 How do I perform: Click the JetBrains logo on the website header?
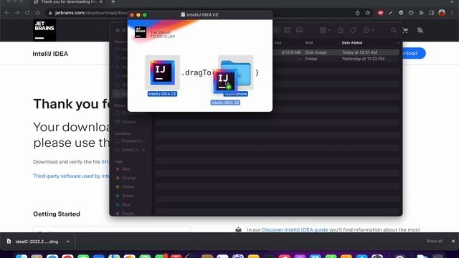[44, 30]
